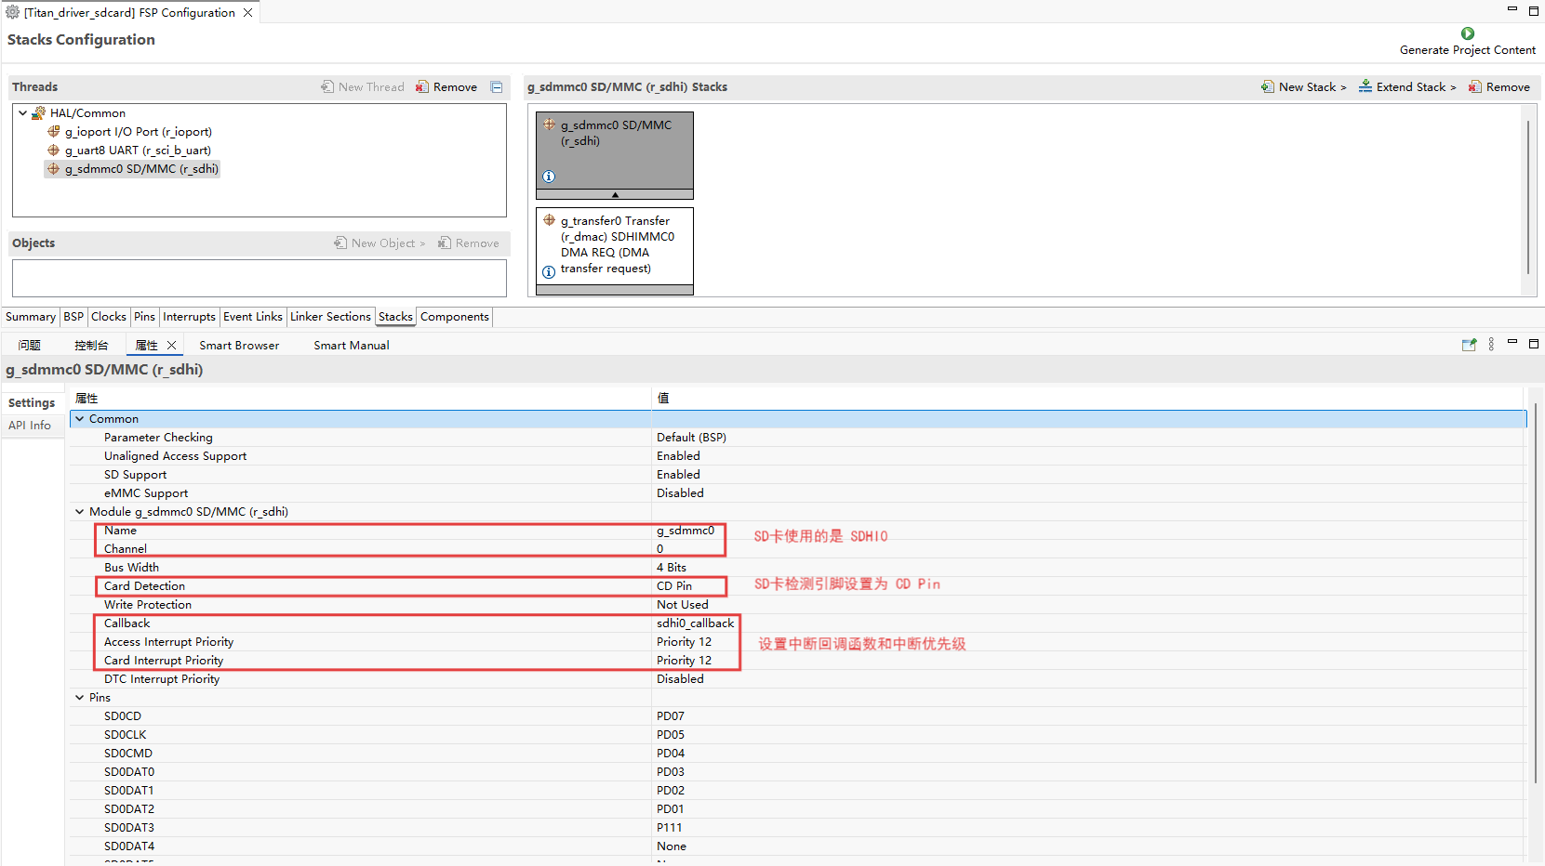This screenshot has height=866, width=1545.
Task: Open the Smart Manual tab
Action: pos(351,346)
